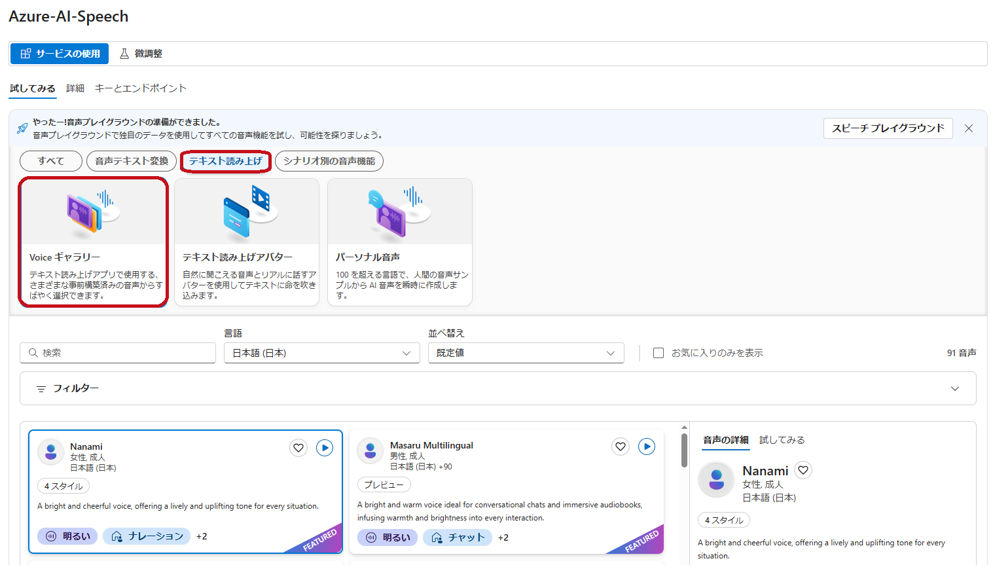The height and width of the screenshot is (565, 993).
Task: Filter by すべて category
Action: (x=51, y=161)
